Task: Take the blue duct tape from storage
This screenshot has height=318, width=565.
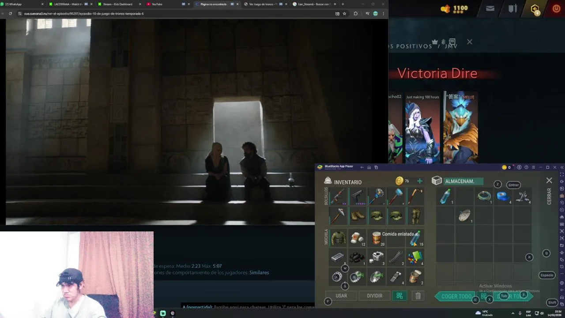Action: click(x=503, y=196)
